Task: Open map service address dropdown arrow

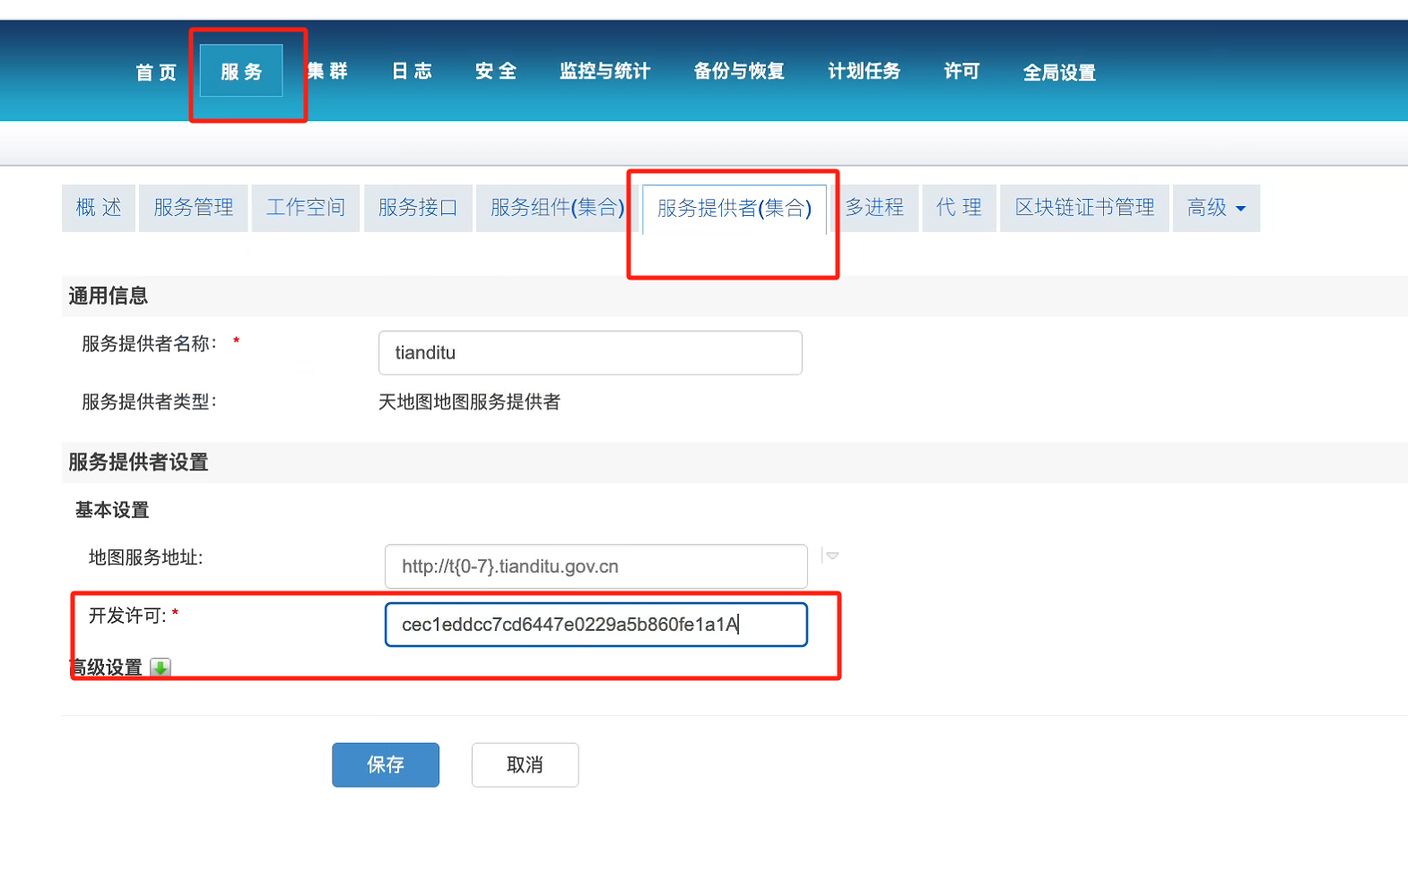Action: (x=832, y=556)
